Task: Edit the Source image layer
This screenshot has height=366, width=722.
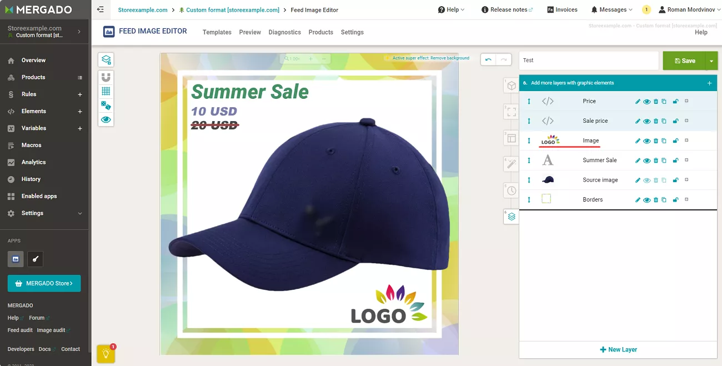Action: pyautogui.click(x=638, y=181)
